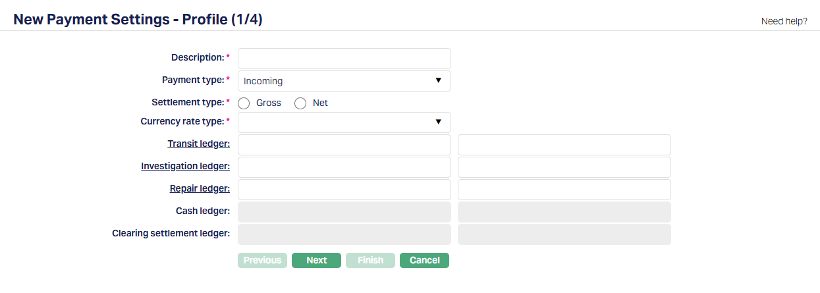Open the Investigation ledger lookup link

coord(185,167)
